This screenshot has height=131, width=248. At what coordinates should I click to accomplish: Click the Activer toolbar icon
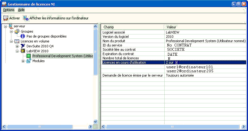(6, 18)
